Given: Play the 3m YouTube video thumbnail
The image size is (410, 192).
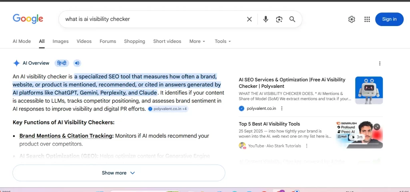Looking at the screenshot, I should [359, 135].
